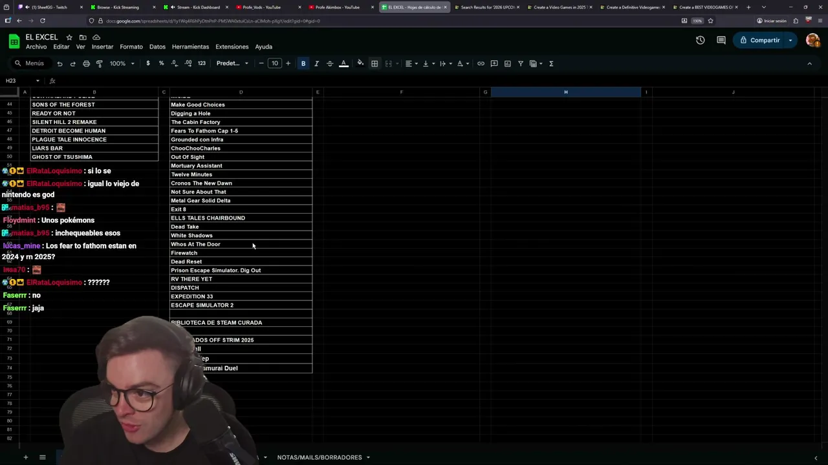Select column H header
Viewport: 828px width, 465px height.
(565, 92)
